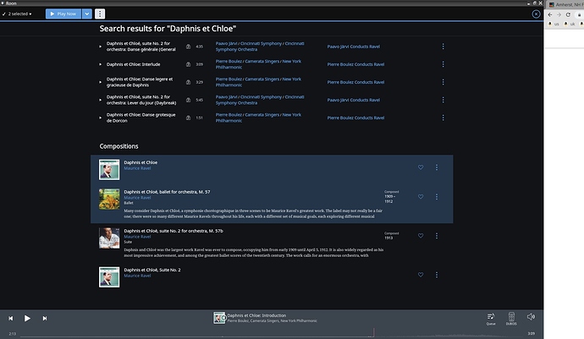This screenshot has height=339, width=584.
Task: Open more options for Danse legere track
Action: (443, 82)
